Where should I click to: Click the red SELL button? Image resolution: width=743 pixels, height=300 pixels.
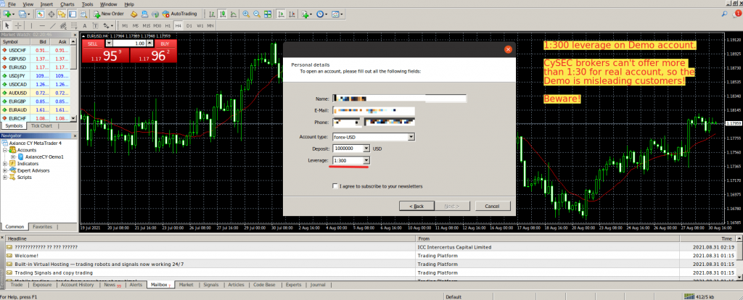pos(93,43)
